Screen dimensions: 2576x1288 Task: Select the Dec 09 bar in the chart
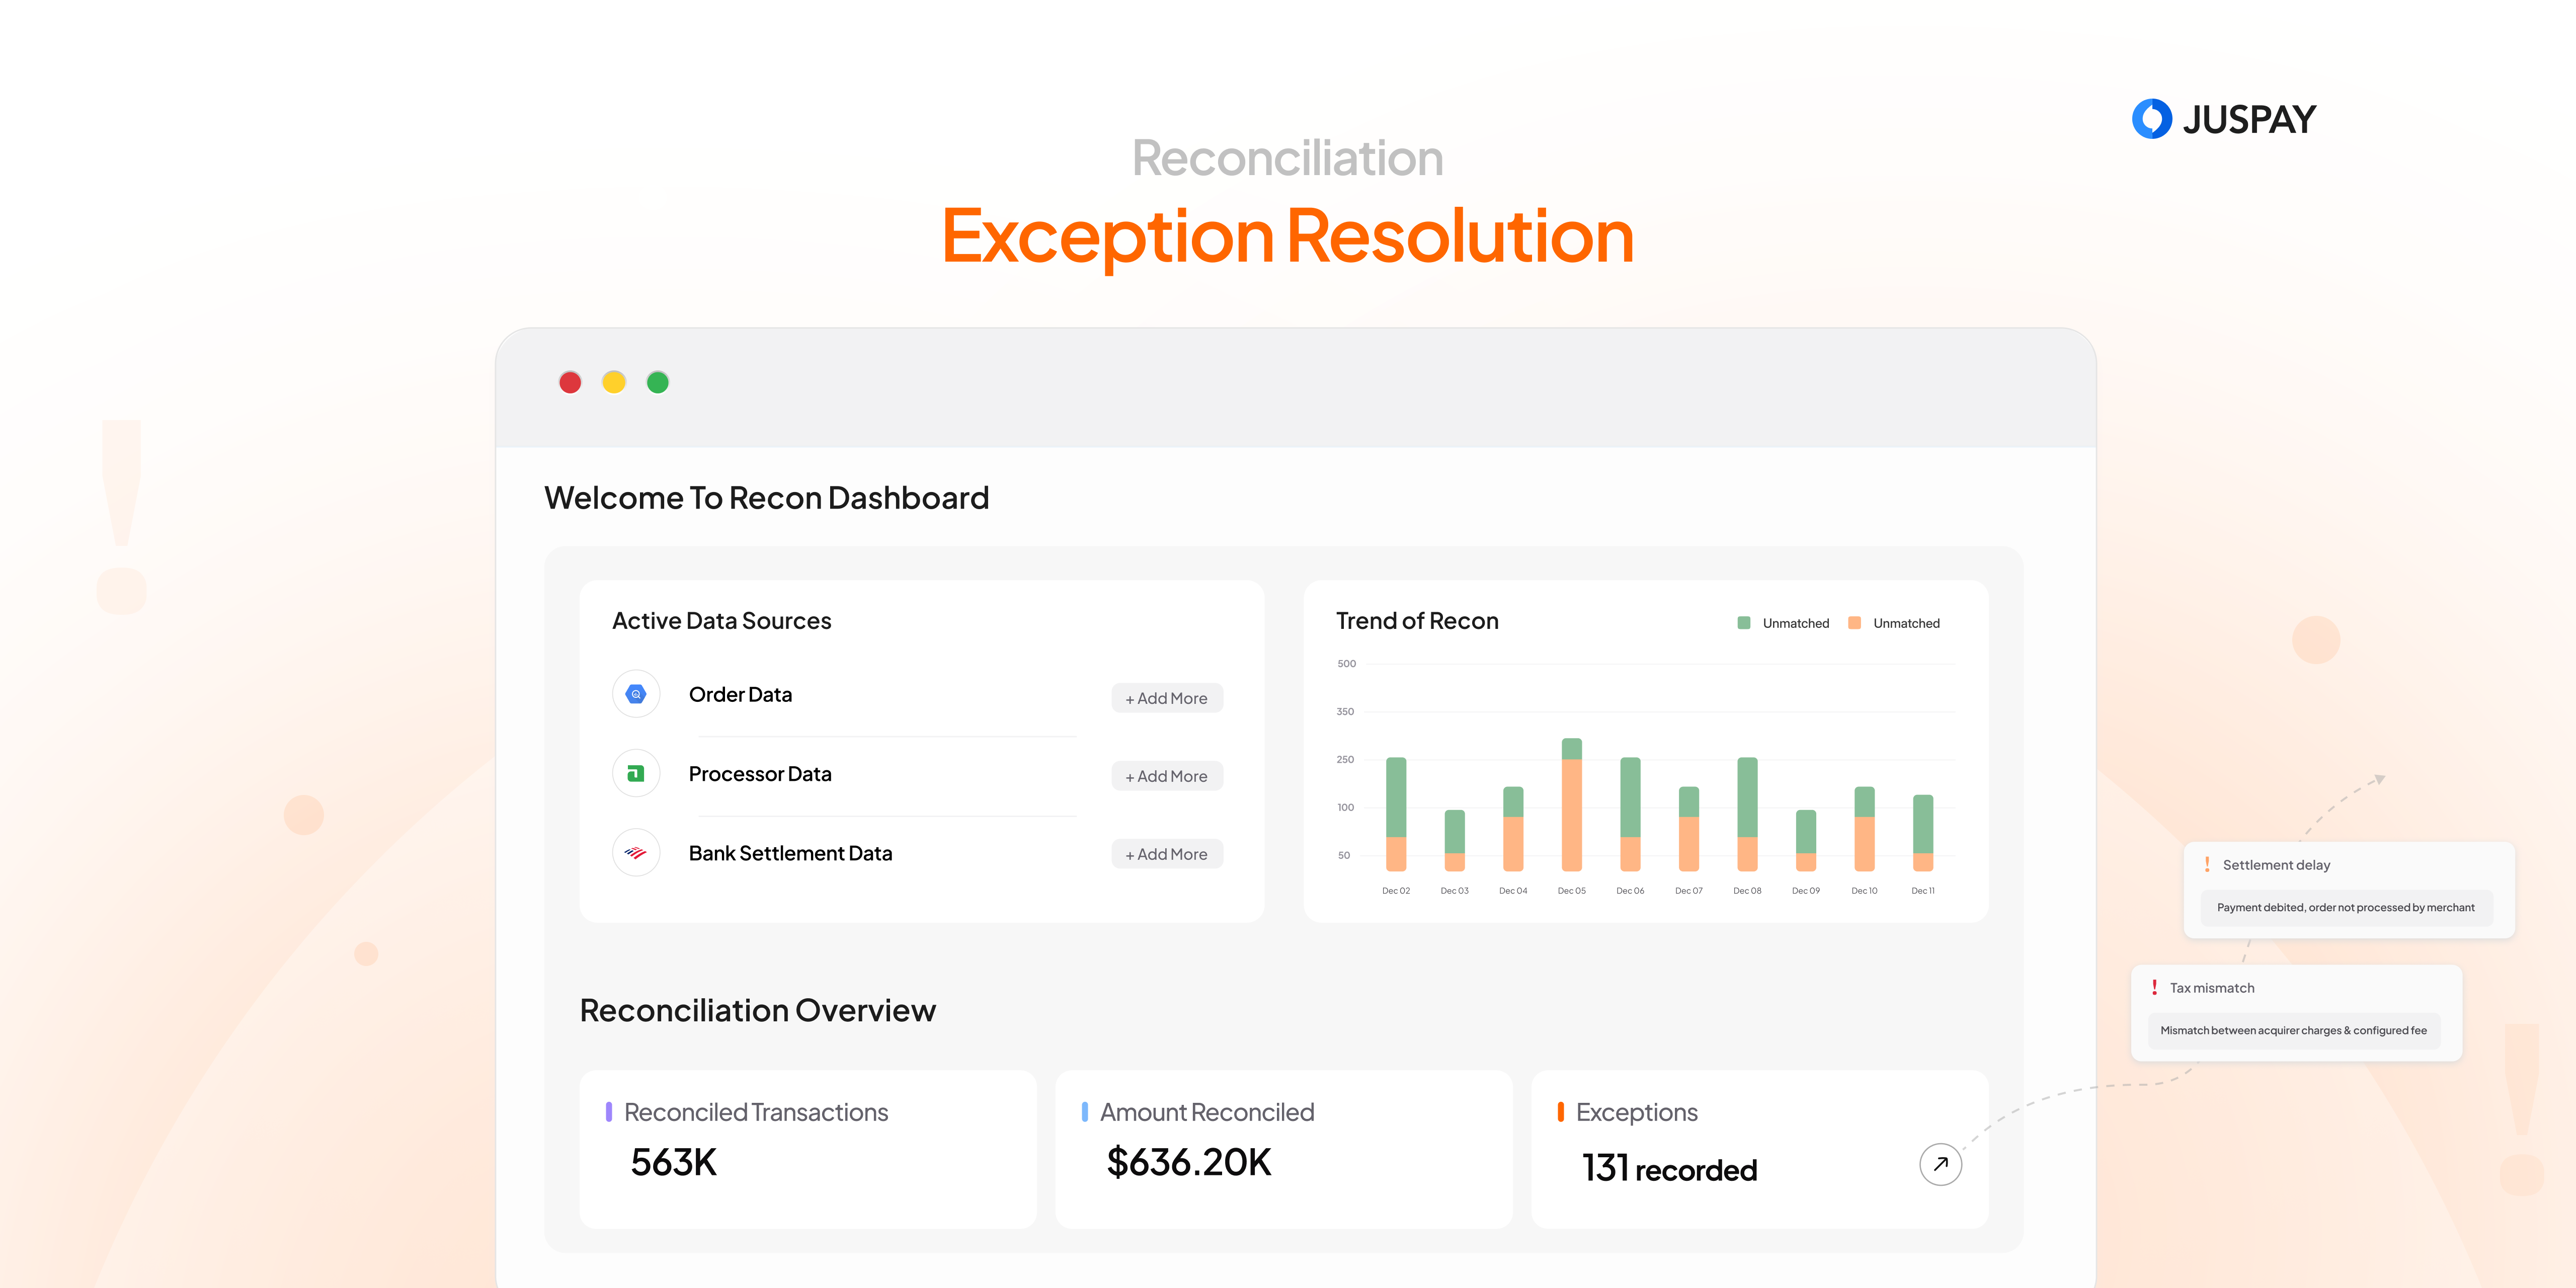point(1806,840)
